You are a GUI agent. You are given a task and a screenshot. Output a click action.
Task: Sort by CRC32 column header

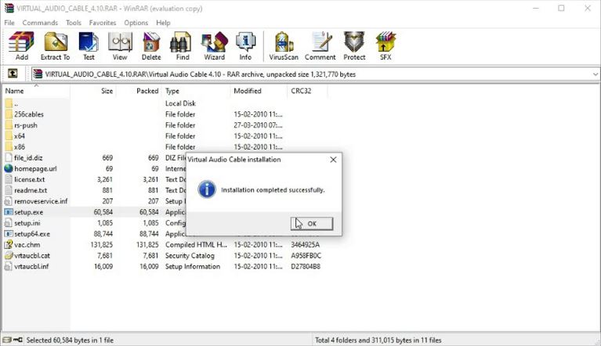(307, 91)
